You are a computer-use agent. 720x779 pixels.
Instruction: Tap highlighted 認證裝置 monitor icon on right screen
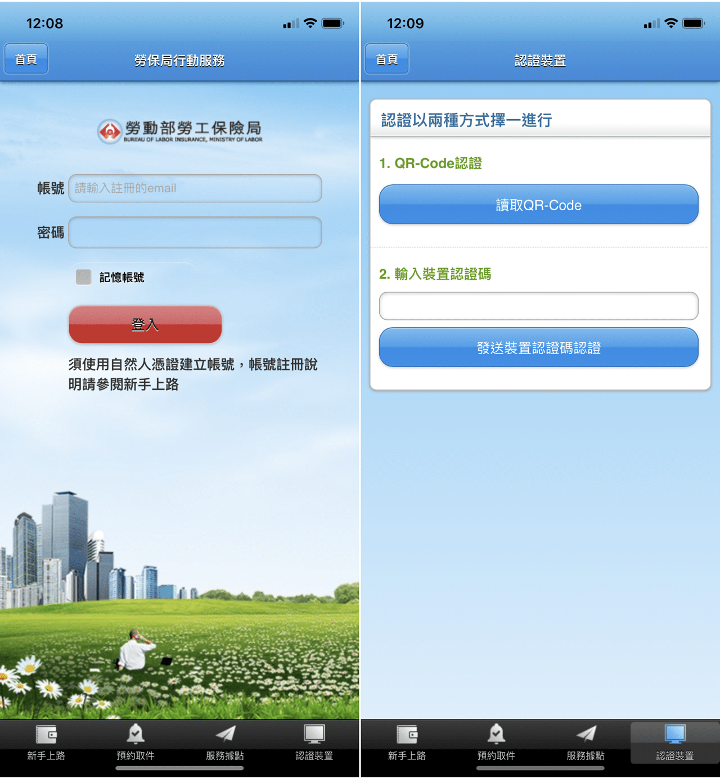(x=675, y=734)
